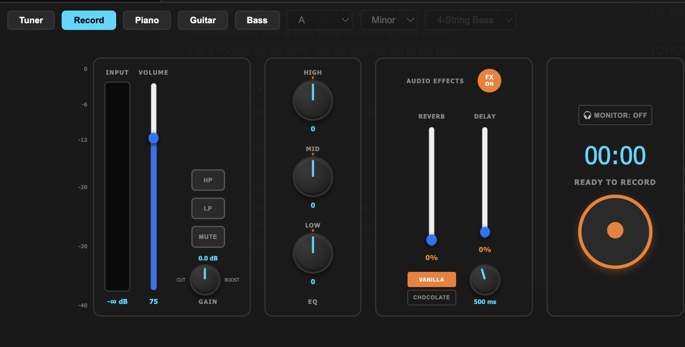Select the VANILLA reverb type
Image resolution: width=685 pixels, height=347 pixels.
(431, 279)
